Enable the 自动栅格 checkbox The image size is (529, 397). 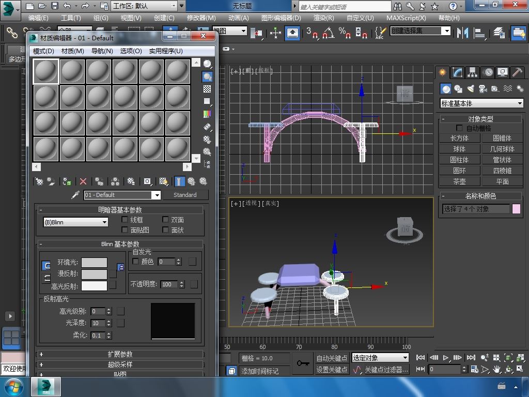click(459, 128)
